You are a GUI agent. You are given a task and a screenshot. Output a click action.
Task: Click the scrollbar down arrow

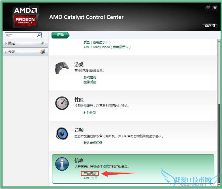pos(219,184)
